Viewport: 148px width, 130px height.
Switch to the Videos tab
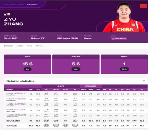(20, 46)
